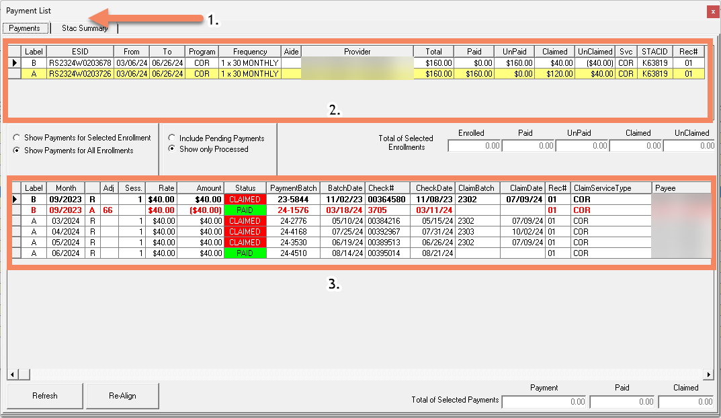Choose Show only Processed option
Image resolution: width=721 pixels, height=418 pixels.
click(x=172, y=149)
